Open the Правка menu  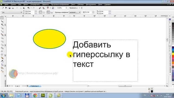13,5
